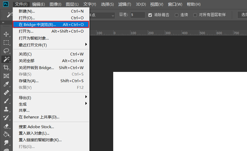The width and height of the screenshot is (247, 151).
Task: Enable 对所有图层取样 sampling
Action: click(195, 15)
